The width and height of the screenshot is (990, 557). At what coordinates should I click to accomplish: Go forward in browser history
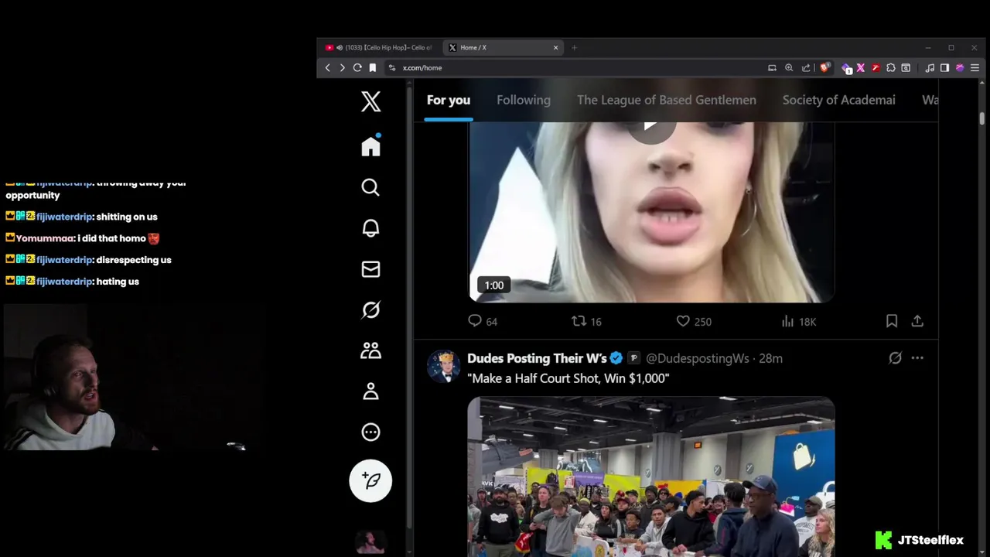[342, 68]
